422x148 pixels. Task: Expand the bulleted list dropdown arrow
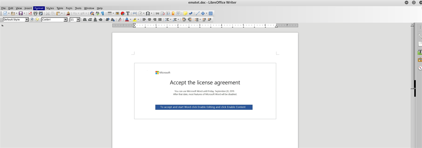171,19
